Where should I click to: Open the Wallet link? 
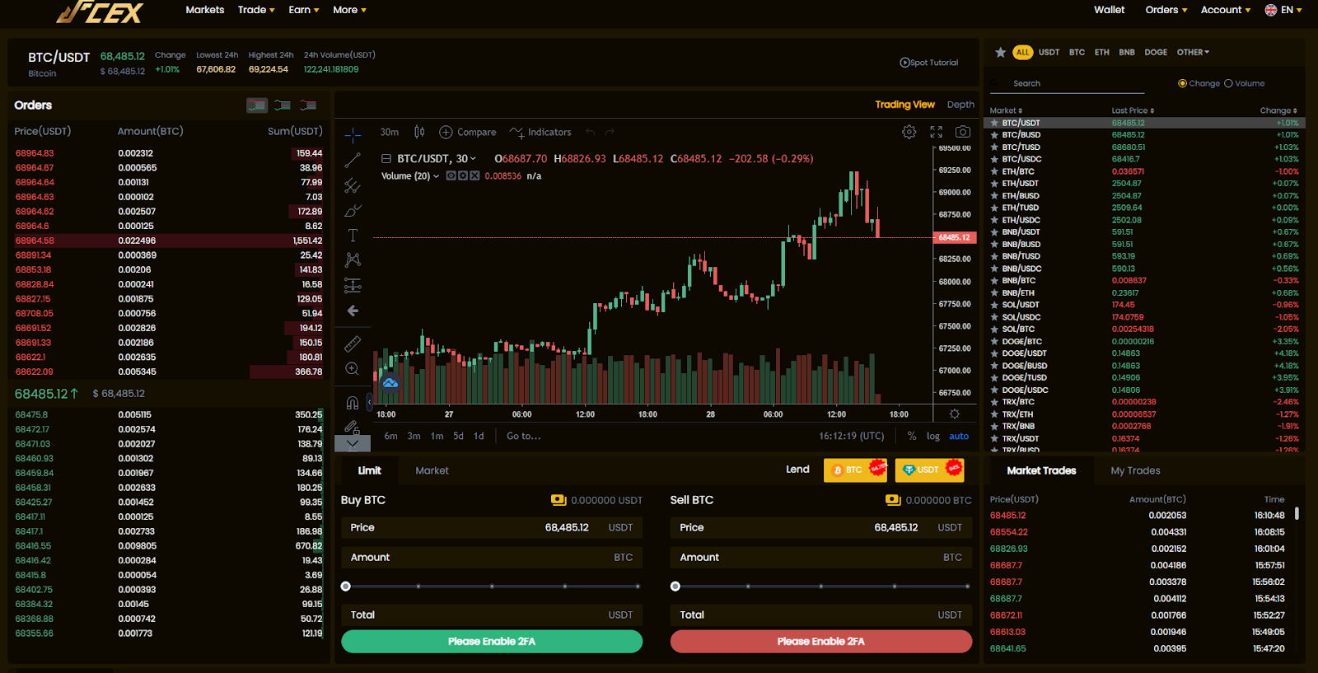tap(1109, 10)
